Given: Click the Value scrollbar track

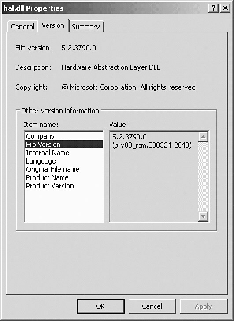Looking at the screenshot, I should pos(203,176).
